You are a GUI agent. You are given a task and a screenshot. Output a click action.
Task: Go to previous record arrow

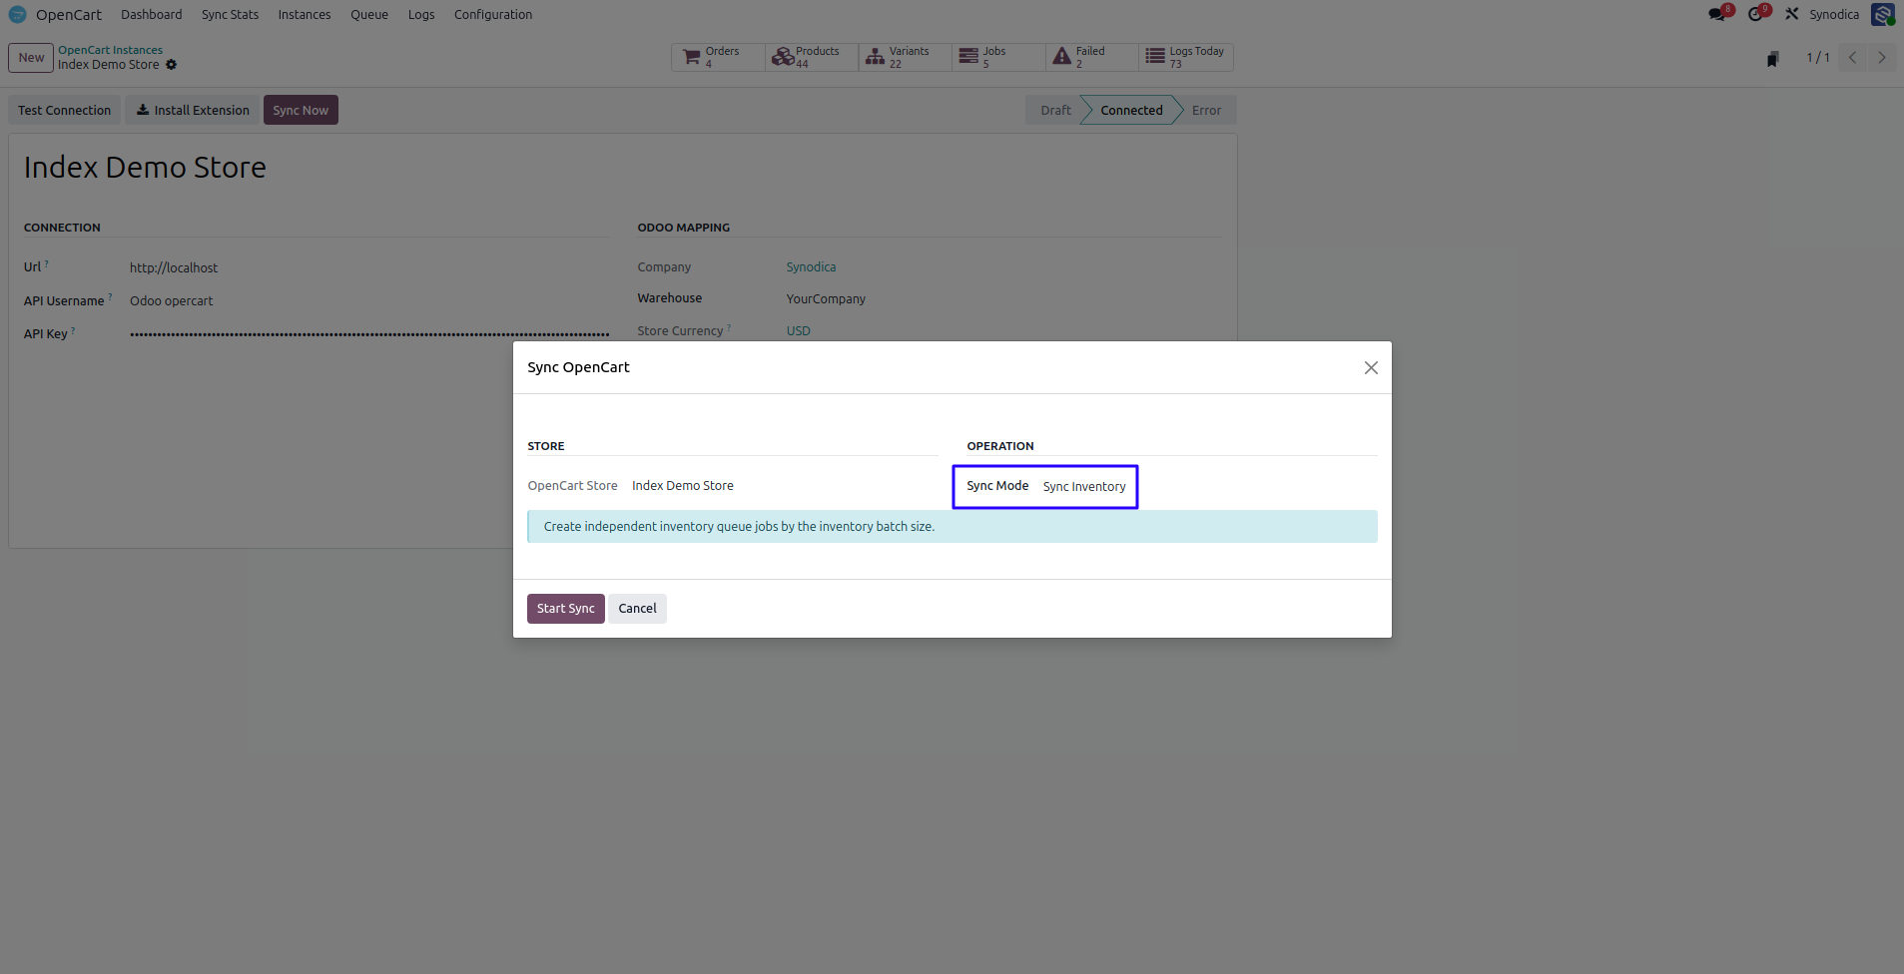click(1853, 57)
